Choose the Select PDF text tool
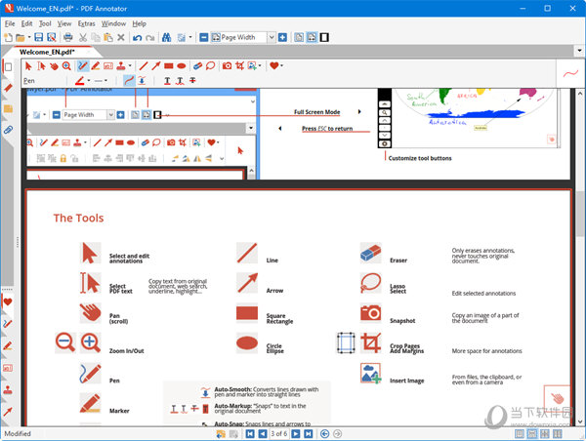Viewport: 586px width, 441px height. click(x=41, y=66)
